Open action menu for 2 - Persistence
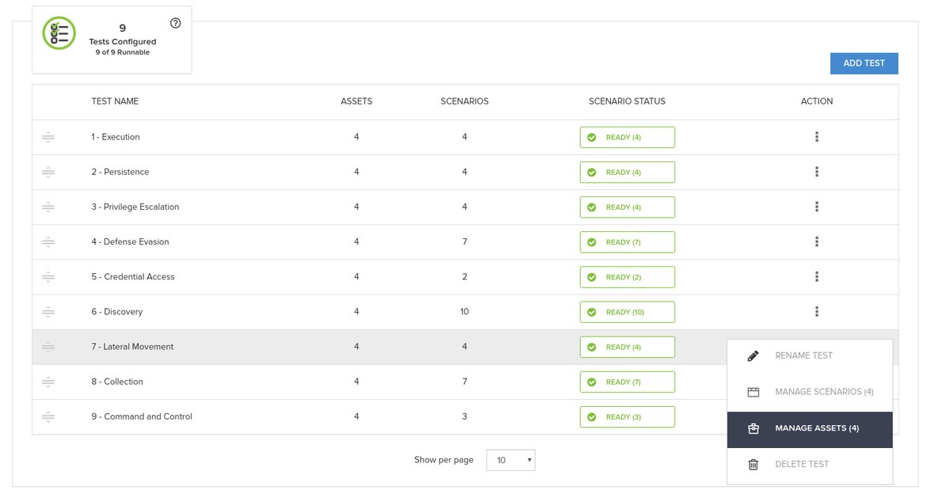Image resolution: width=927 pixels, height=490 pixels. 816,172
